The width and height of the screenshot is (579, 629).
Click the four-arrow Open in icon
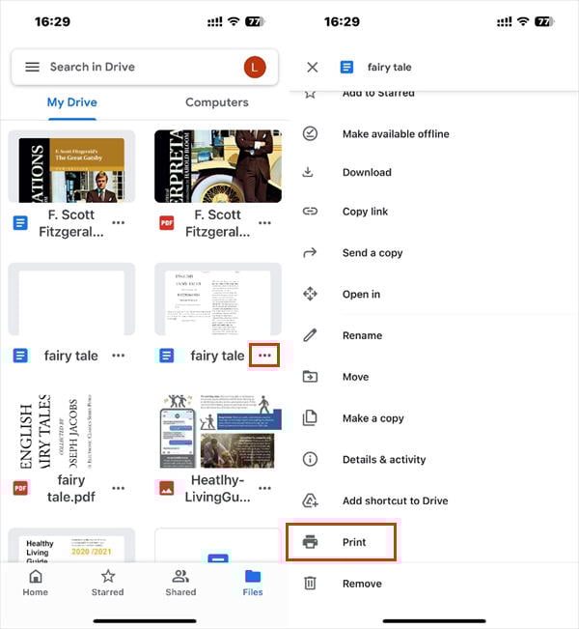(x=310, y=294)
